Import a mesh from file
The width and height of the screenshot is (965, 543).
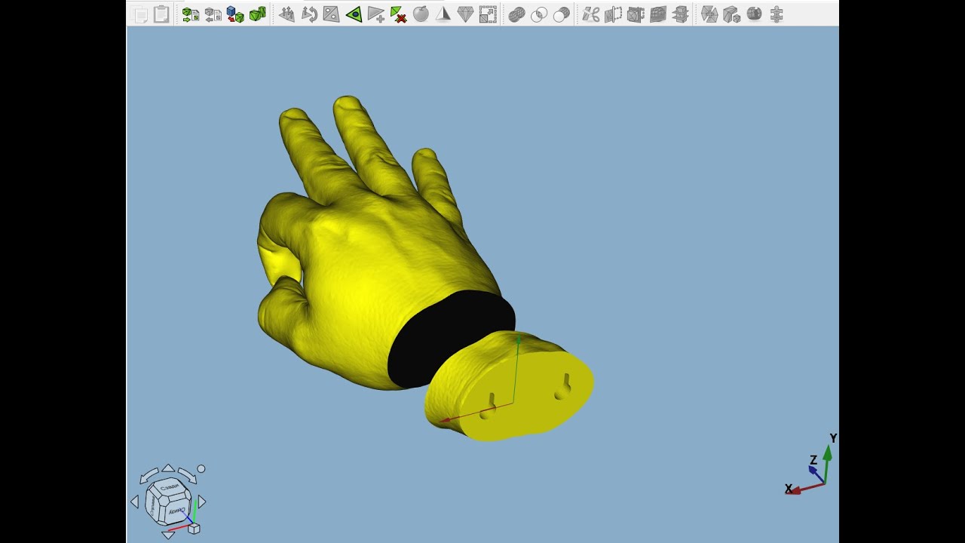click(x=191, y=14)
